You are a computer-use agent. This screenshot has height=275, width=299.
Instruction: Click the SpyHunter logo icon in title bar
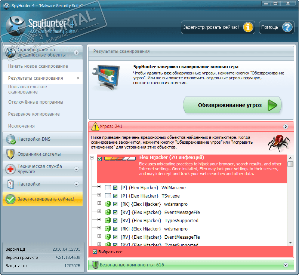point(6,6)
